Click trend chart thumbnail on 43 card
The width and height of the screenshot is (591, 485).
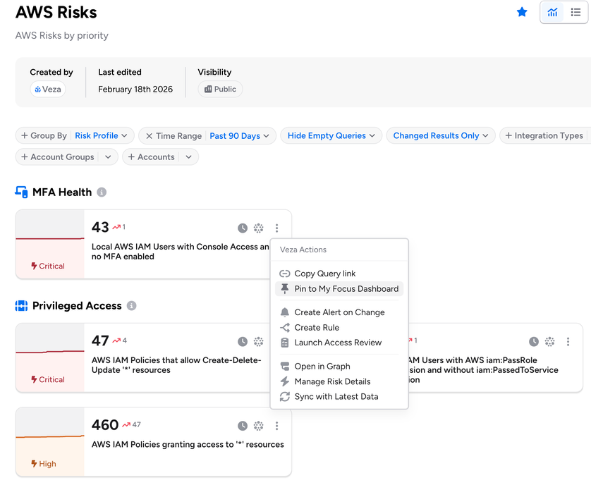(x=50, y=244)
